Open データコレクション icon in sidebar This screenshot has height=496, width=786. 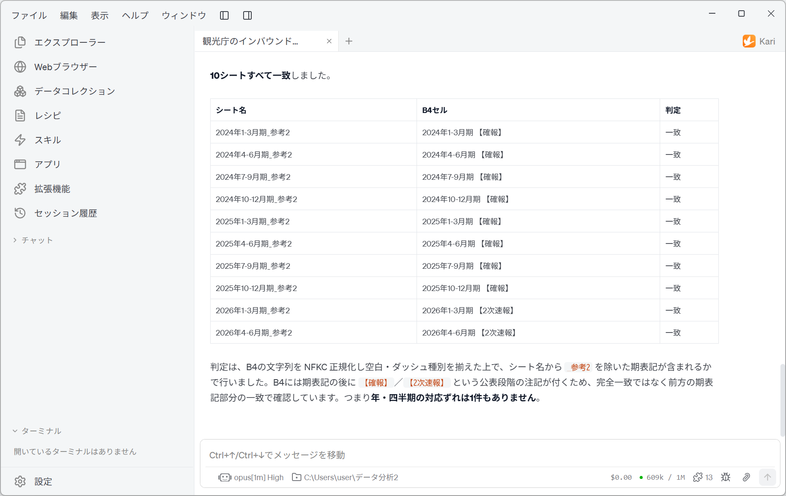[x=20, y=91]
